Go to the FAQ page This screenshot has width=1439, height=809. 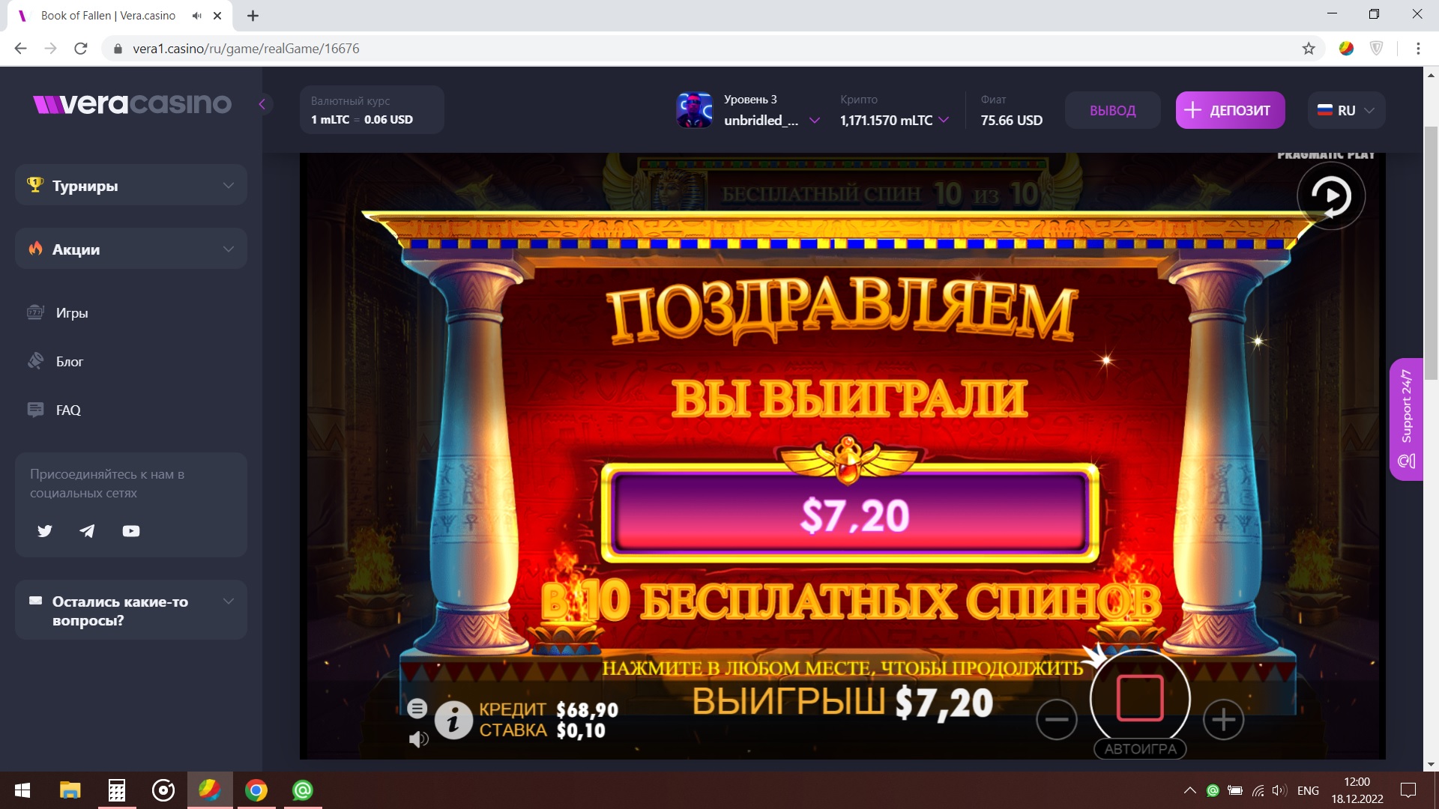(67, 410)
